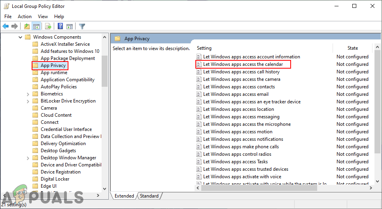Open the Help toolbar icon
This screenshot has height=209, width=382.
click(60, 26)
